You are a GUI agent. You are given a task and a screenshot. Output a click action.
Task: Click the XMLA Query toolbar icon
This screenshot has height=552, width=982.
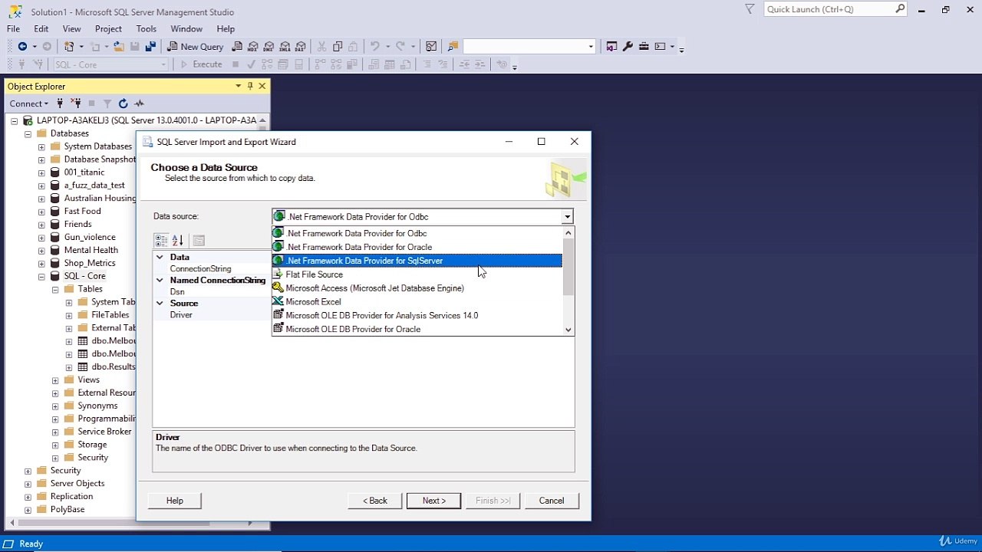(285, 47)
